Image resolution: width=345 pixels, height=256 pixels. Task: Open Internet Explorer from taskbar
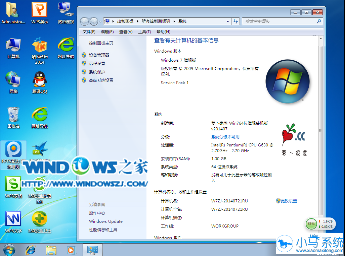pyautogui.click(x=31, y=250)
